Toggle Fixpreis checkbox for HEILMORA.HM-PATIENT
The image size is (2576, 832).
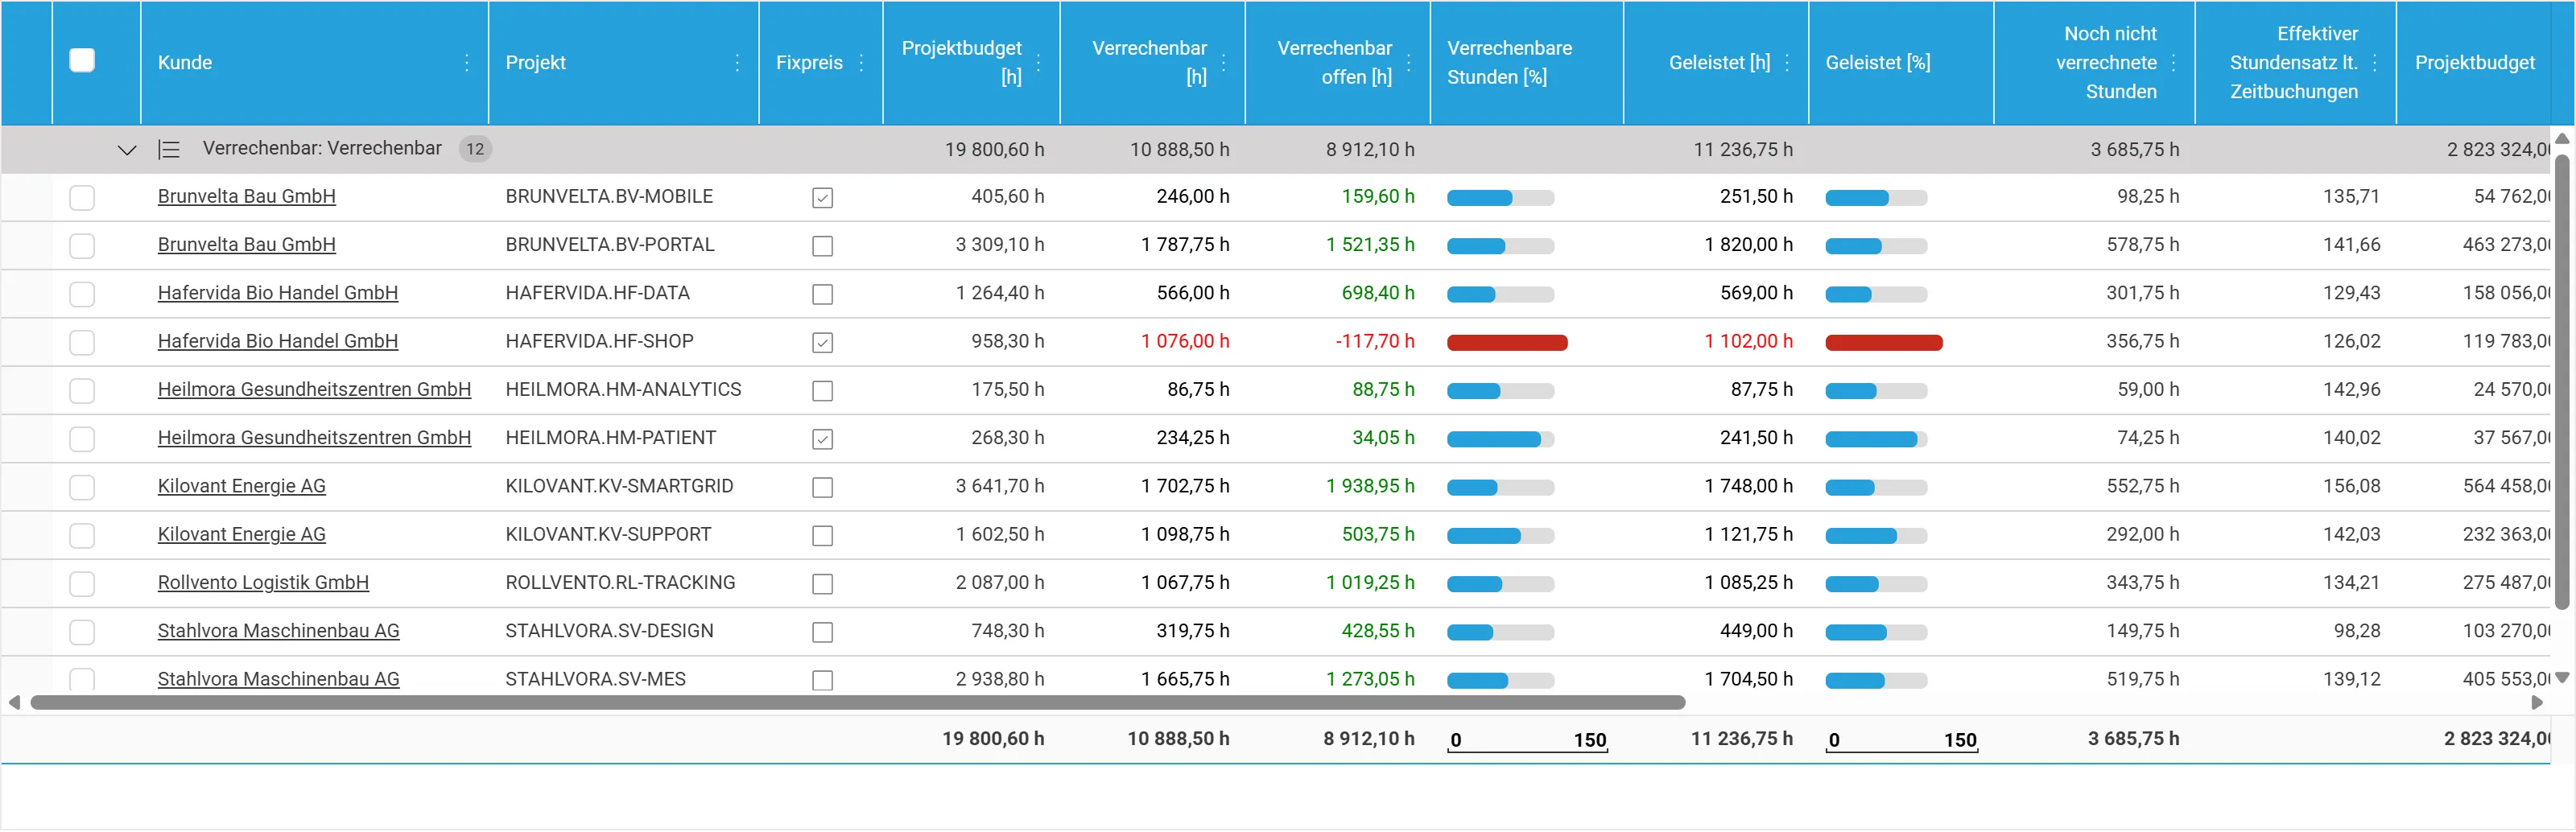822,439
